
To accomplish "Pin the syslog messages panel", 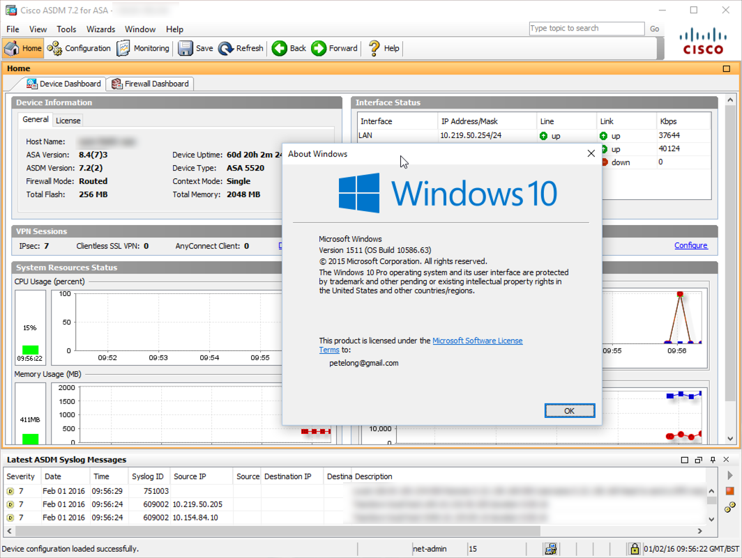I will pyautogui.click(x=713, y=460).
